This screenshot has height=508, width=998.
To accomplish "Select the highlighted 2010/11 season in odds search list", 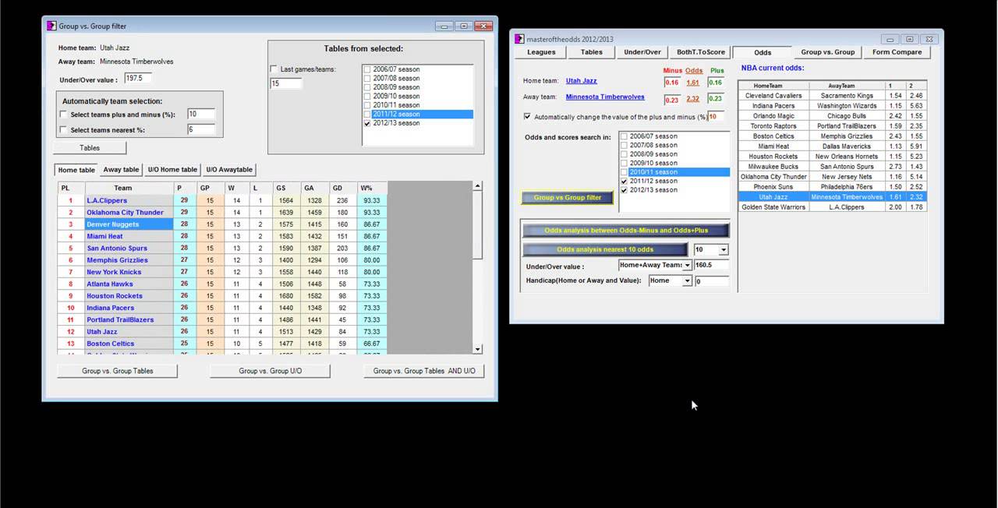I will (x=674, y=172).
